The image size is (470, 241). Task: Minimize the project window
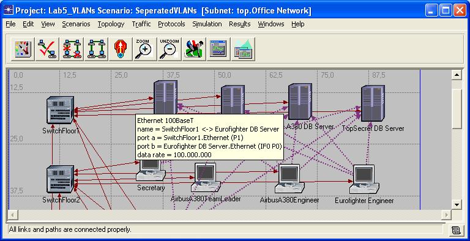[x=431, y=10]
